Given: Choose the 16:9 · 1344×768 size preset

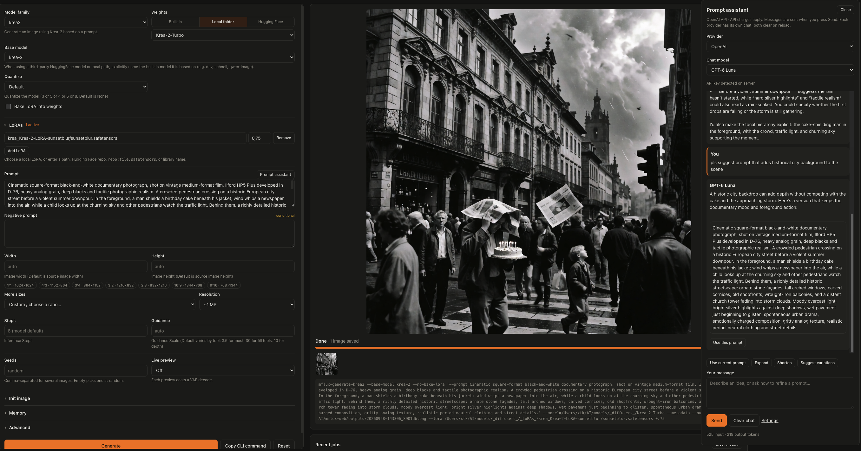Looking at the screenshot, I should point(188,286).
